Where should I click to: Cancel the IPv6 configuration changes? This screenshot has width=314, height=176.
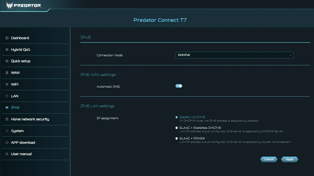268,159
